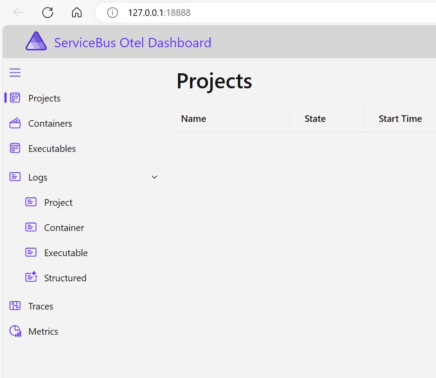Toggle the hamburger menu to collapse sidebar

click(x=15, y=72)
